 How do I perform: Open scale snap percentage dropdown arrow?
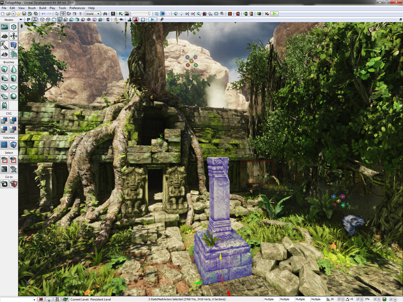[379, 299]
